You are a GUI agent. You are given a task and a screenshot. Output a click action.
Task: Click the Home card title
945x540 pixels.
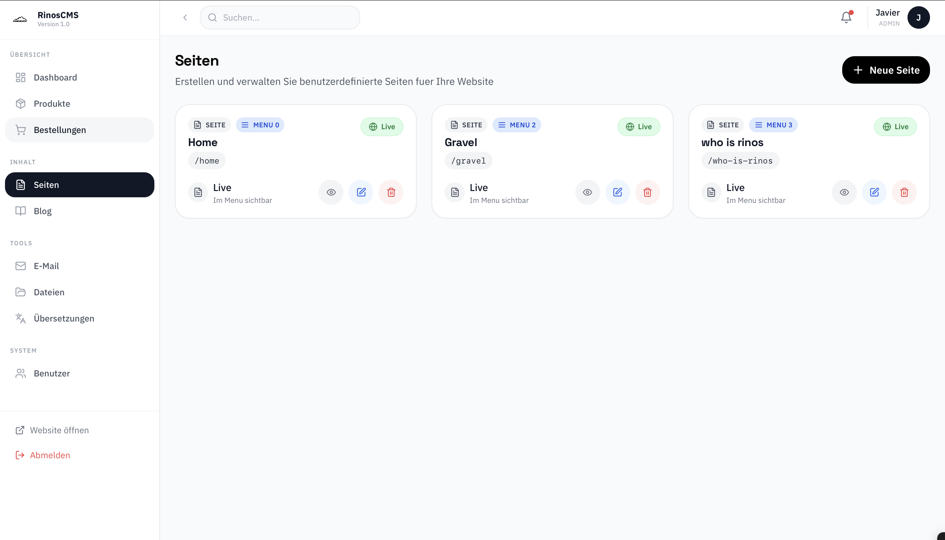coord(203,142)
